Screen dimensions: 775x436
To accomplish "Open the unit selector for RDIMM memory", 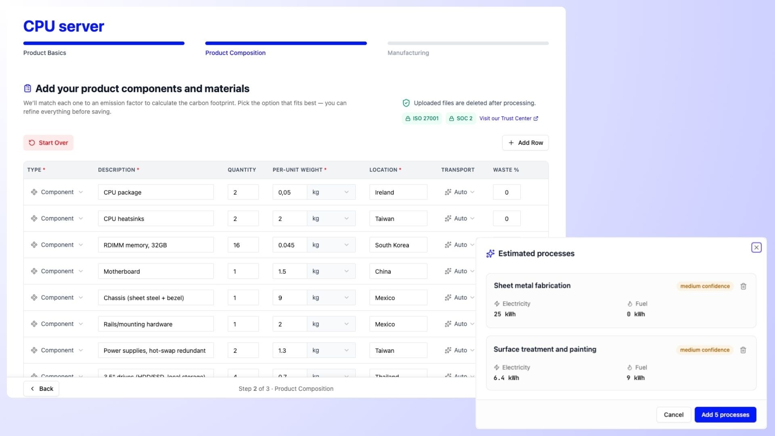I will 331,245.
